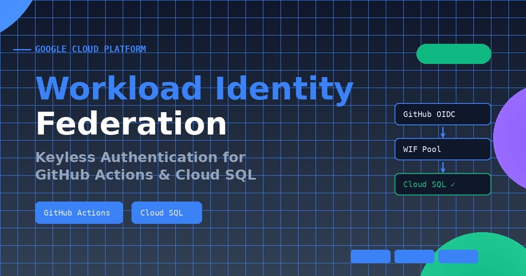The height and width of the screenshot is (276, 526).
Task: Click the arrow below GitHub OIDC box
Action: pyautogui.click(x=443, y=132)
